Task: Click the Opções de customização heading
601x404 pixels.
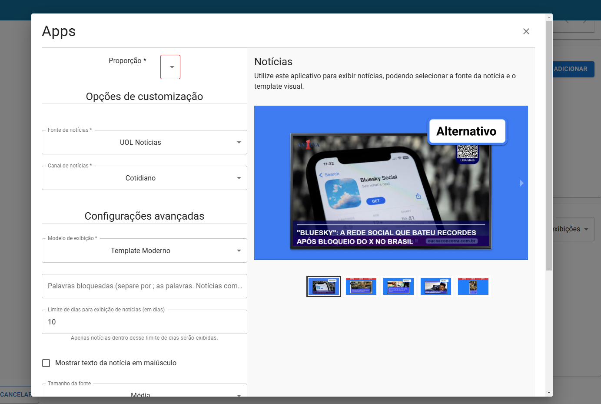Action: pyautogui.click(x=144, y=97)
